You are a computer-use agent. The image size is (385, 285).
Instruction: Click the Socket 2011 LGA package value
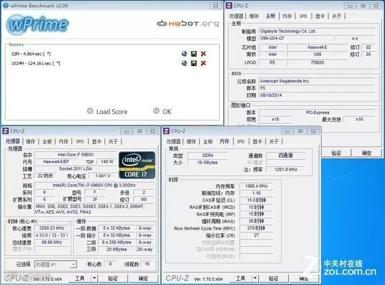[75, 169]
